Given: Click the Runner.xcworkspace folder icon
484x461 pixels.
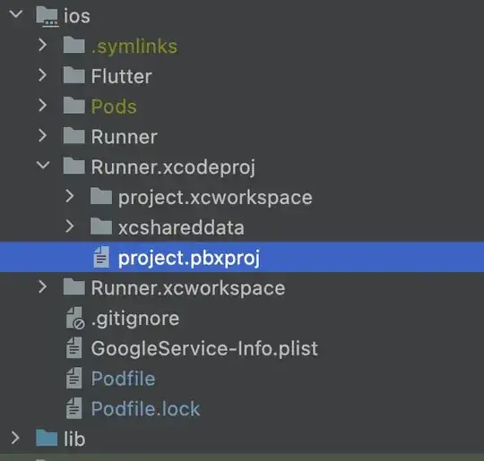Looking at the screenshot, I should point(74,286).
